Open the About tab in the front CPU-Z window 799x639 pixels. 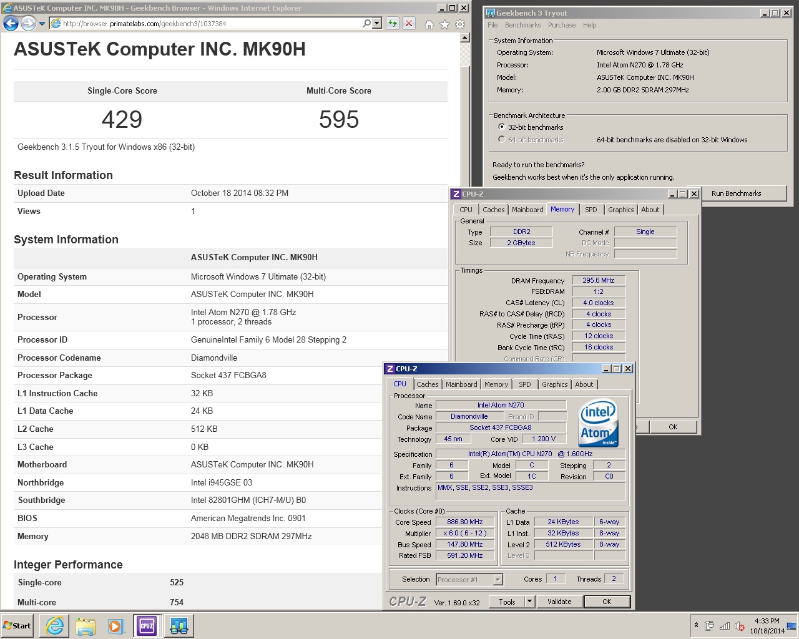(x=584, y=384)
